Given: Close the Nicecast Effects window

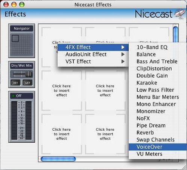Looking at the screenshot, I should (x=6, y=4).
